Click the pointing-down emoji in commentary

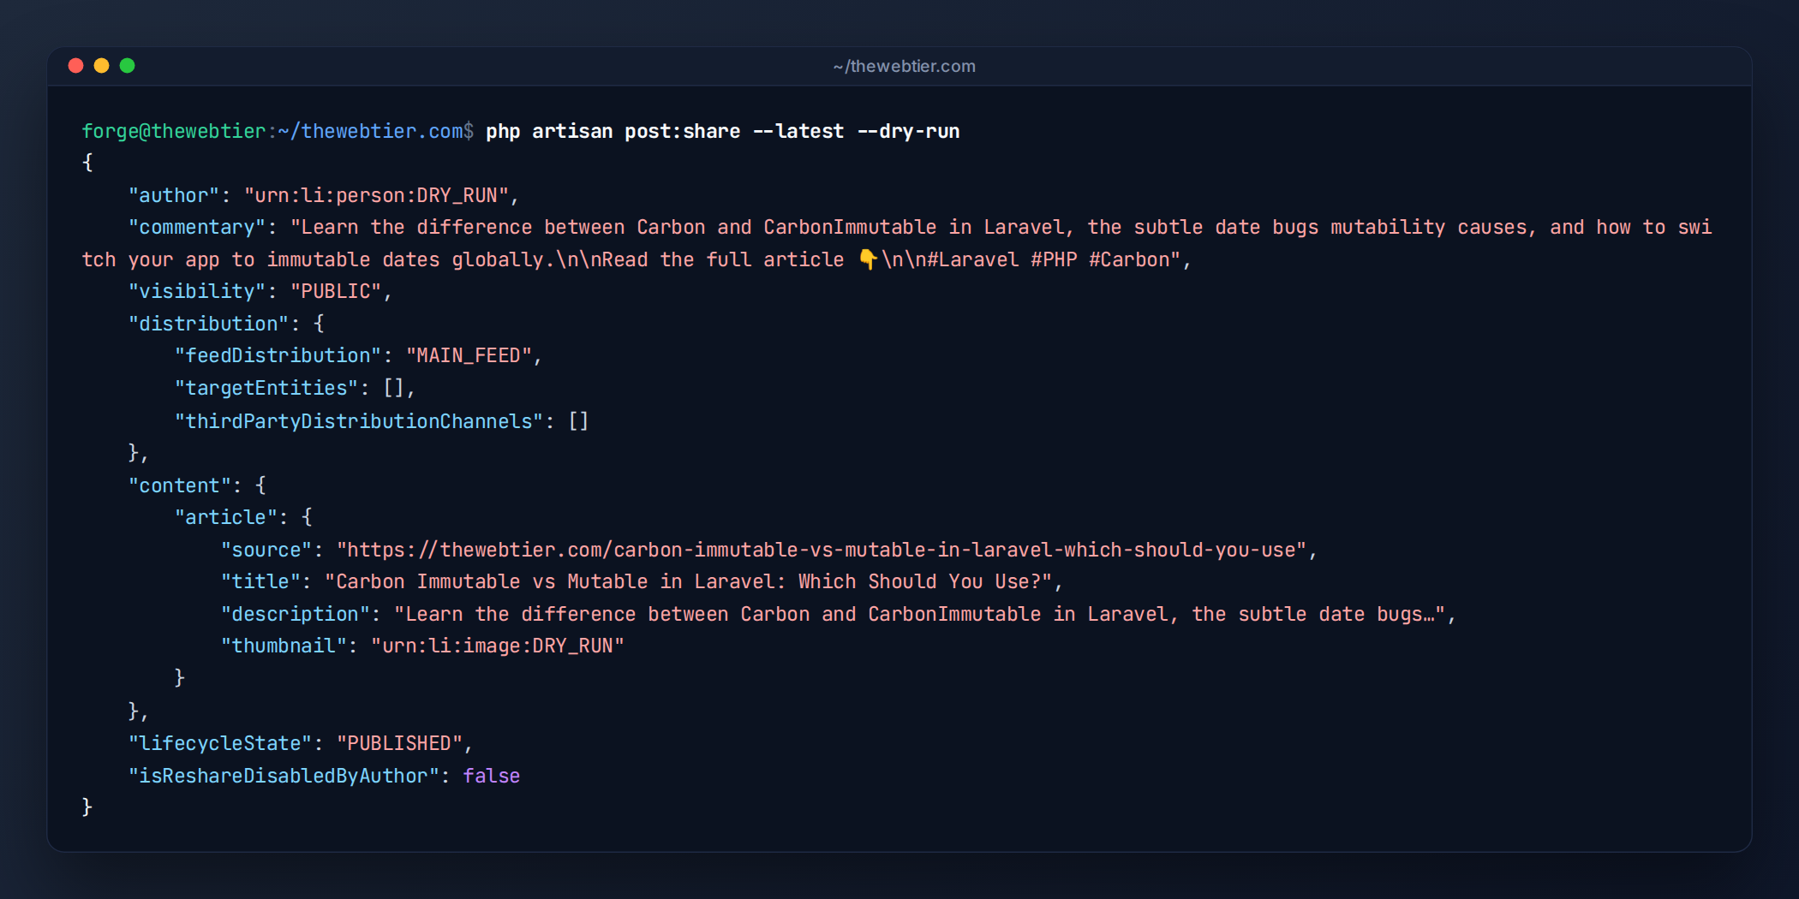point(867,259)
